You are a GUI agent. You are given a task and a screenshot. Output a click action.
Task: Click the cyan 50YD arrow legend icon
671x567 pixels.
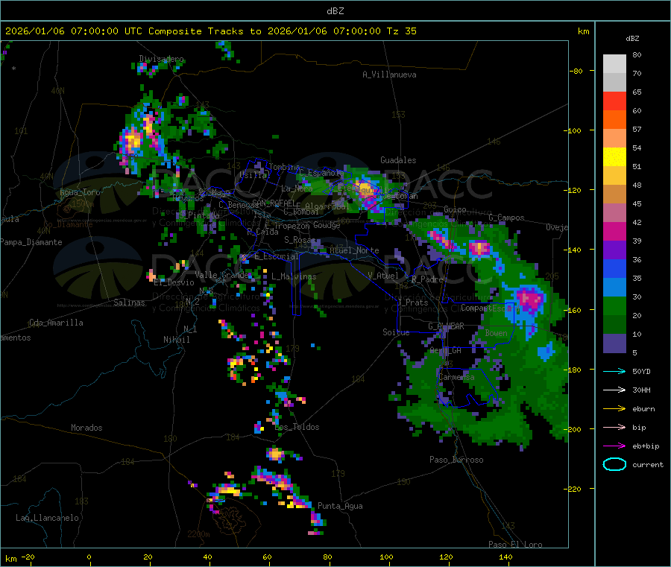point(614,371)
